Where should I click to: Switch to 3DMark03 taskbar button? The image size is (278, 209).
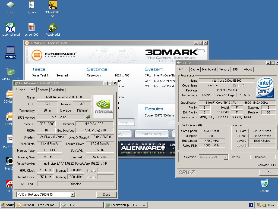38,205
